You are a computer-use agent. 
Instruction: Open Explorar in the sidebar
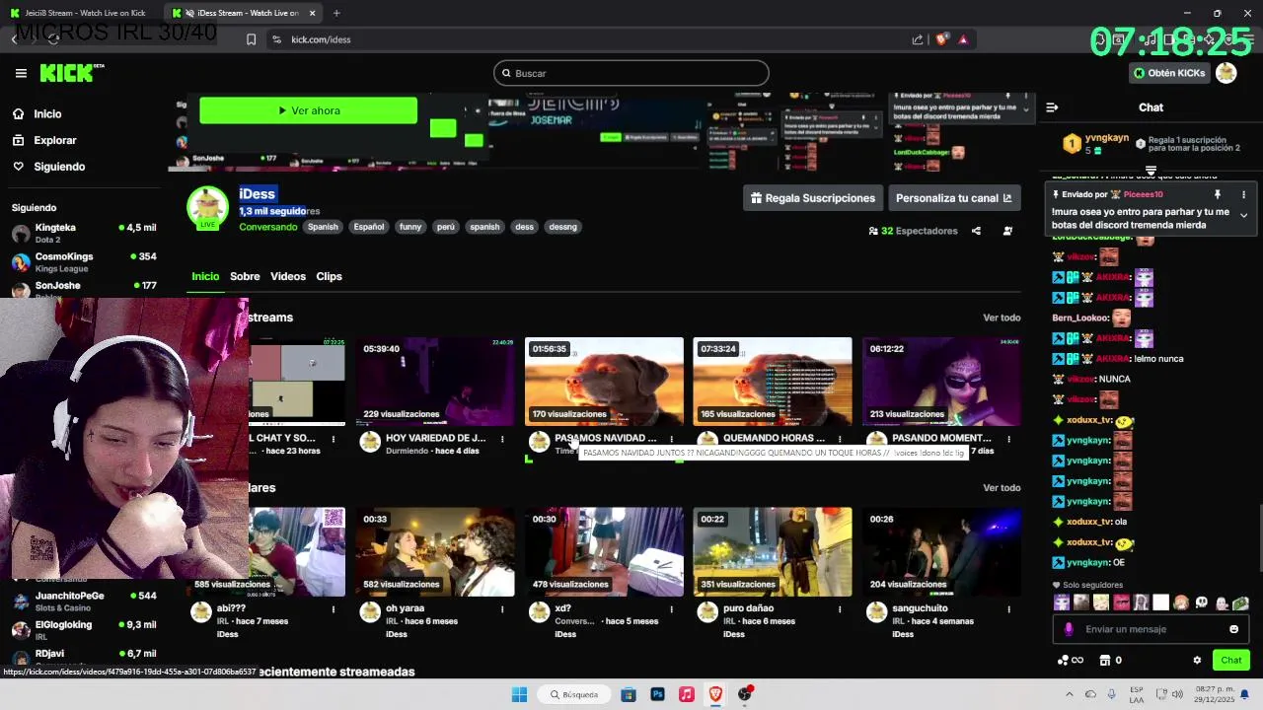pos(44,140)
